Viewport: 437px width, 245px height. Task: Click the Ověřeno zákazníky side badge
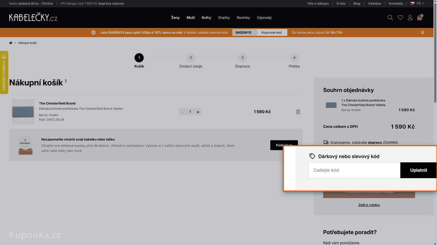click(4, 73)
